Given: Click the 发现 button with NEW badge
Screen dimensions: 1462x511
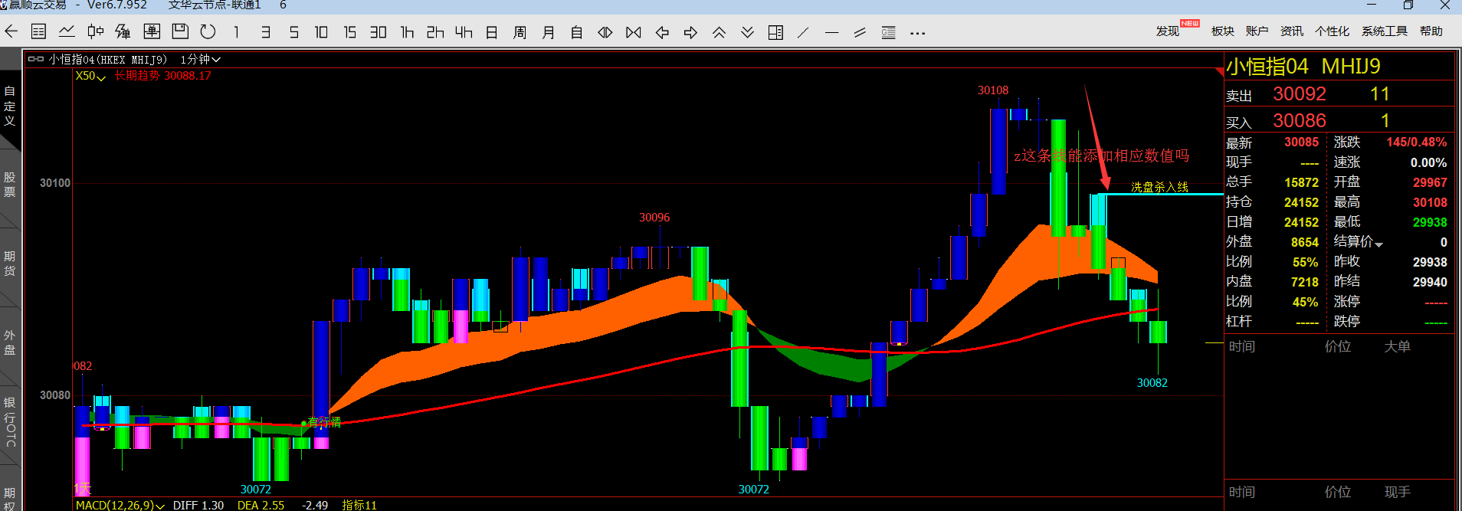Looking at the screenshot, I should [x=1168, y=31].
